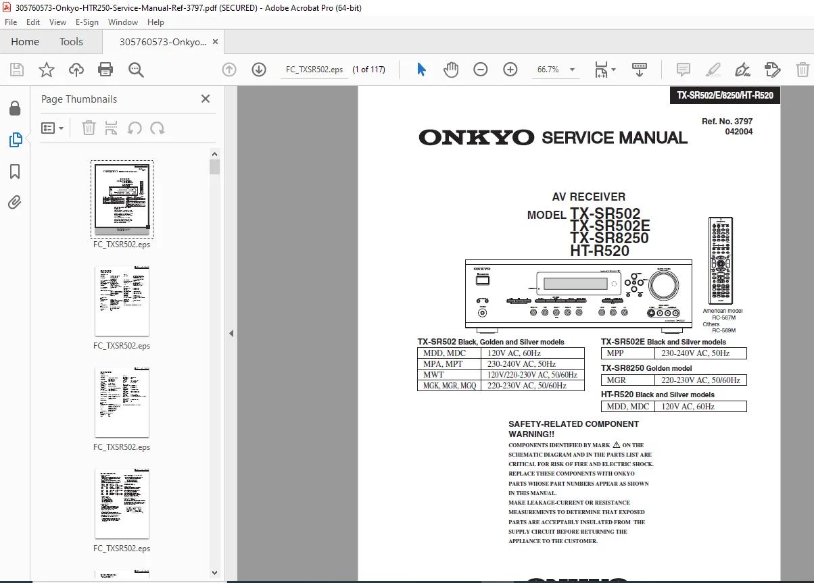Viewport: 814px width, 583px height.
Task: Click the 'MPA, MPT' table cell
Action: tap(449, 363)
